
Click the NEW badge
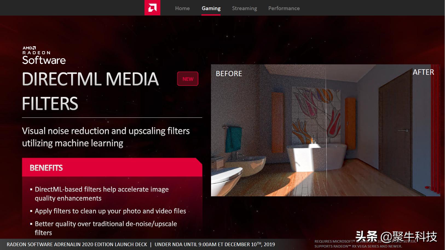point(188,79)
